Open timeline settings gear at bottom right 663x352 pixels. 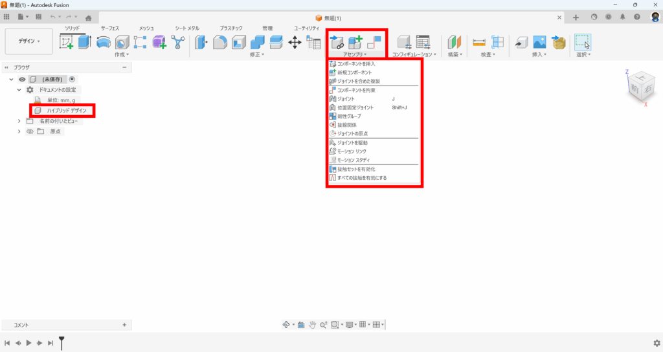656,343
